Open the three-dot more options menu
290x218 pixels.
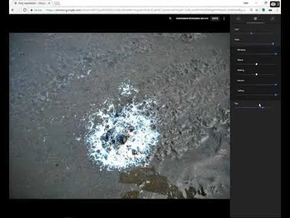224,18
